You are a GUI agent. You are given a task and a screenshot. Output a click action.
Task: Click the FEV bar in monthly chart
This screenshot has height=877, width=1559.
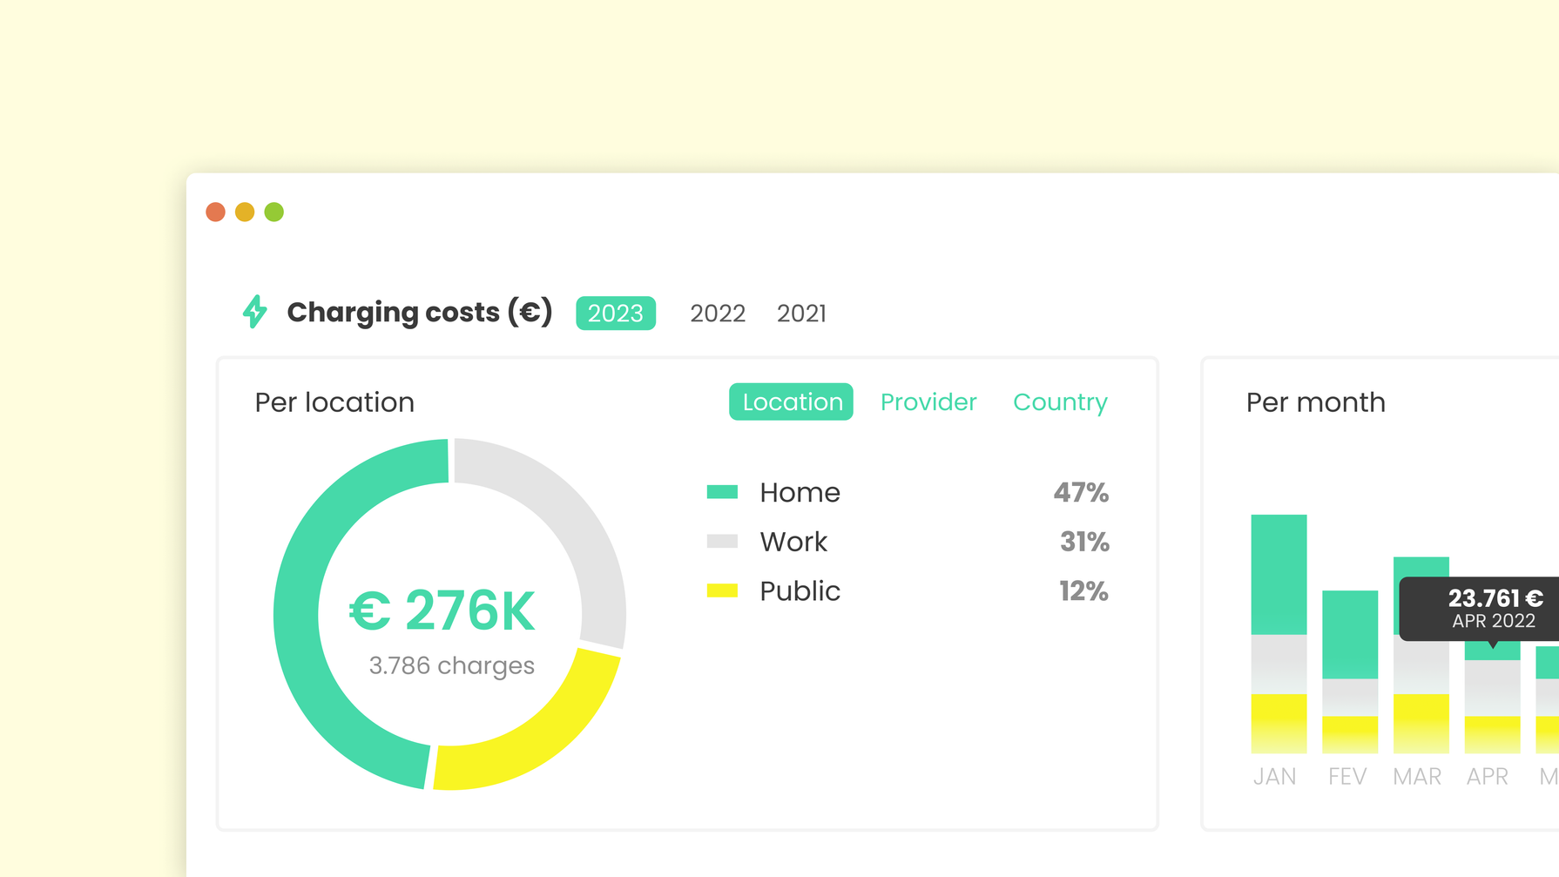[x=1350, y=672]
